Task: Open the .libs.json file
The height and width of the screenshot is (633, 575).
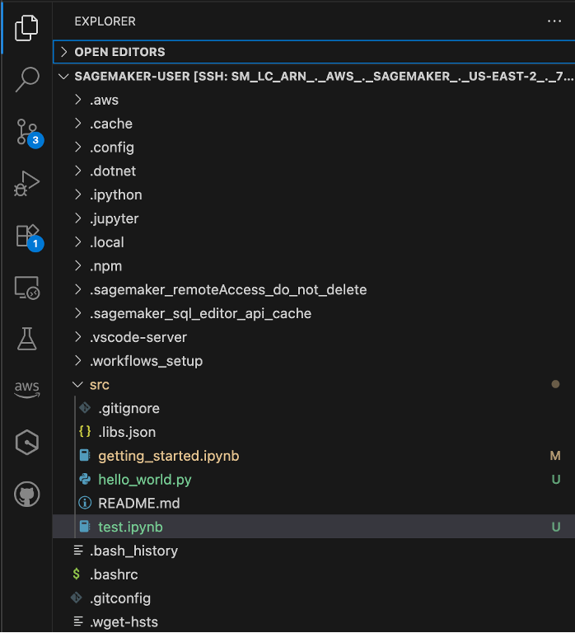Action: 127,432
